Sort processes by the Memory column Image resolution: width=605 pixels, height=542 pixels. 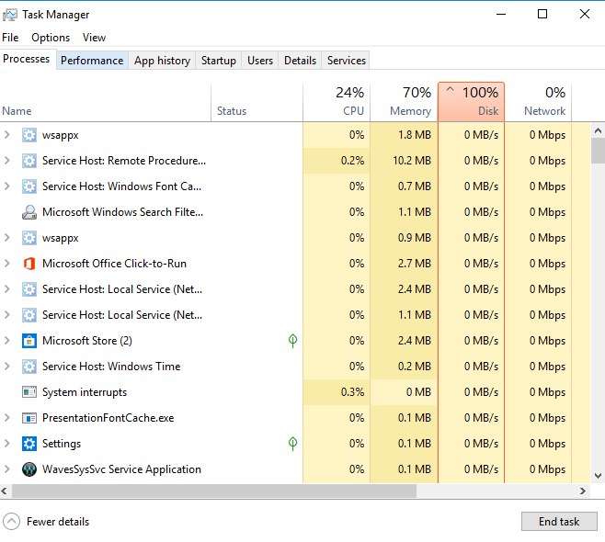pos(405,102)
